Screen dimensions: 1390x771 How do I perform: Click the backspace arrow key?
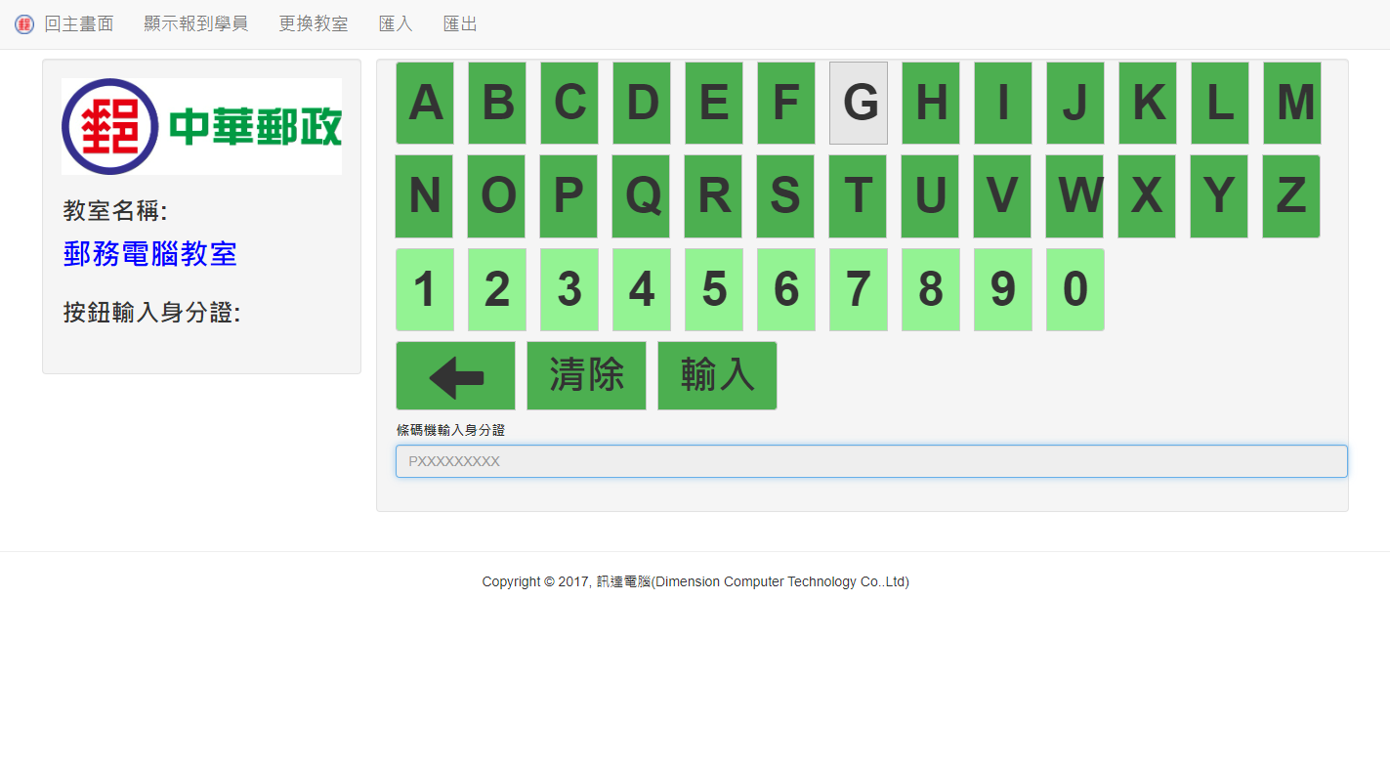coord(455,376)
